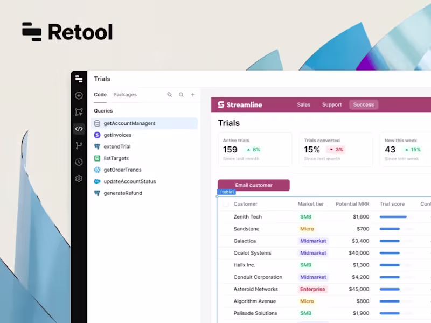Click the Conduit Corporation customer cell
The width and height of the screenshot is (431, 323).
coord(258,277)
